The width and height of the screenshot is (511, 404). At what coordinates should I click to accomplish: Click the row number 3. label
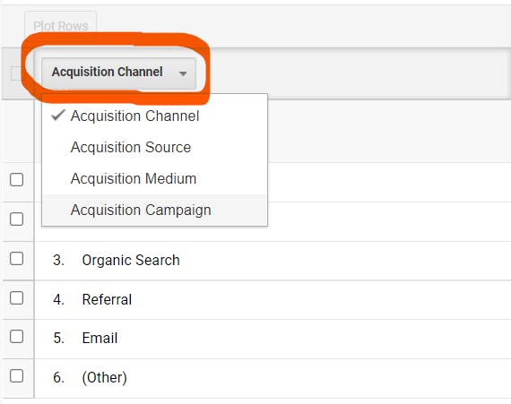[58, 260]
